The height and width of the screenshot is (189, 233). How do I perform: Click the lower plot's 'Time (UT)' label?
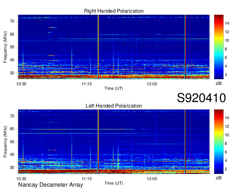pyautogui.click(x=114, y=183)
